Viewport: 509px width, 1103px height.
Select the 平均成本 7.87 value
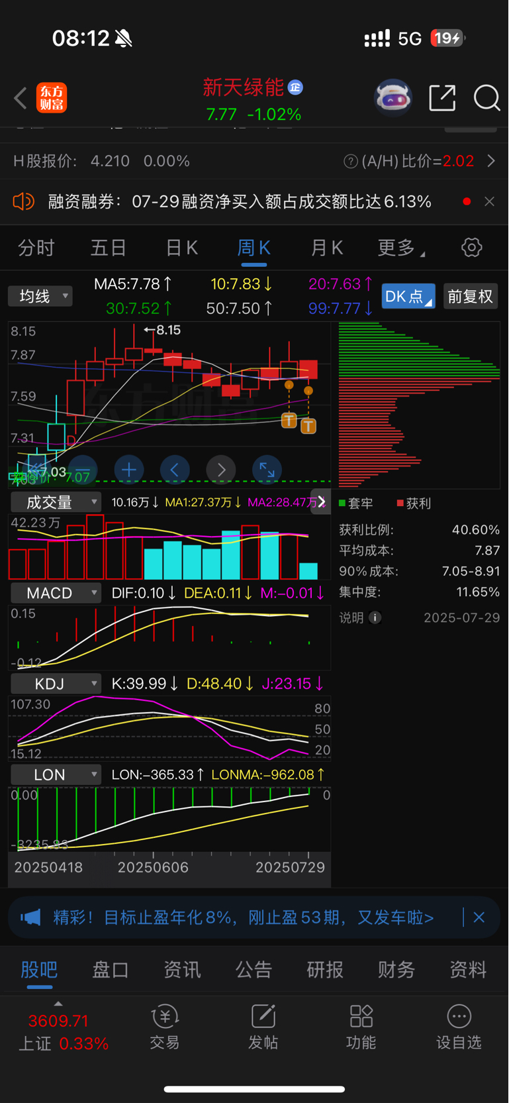487,551
